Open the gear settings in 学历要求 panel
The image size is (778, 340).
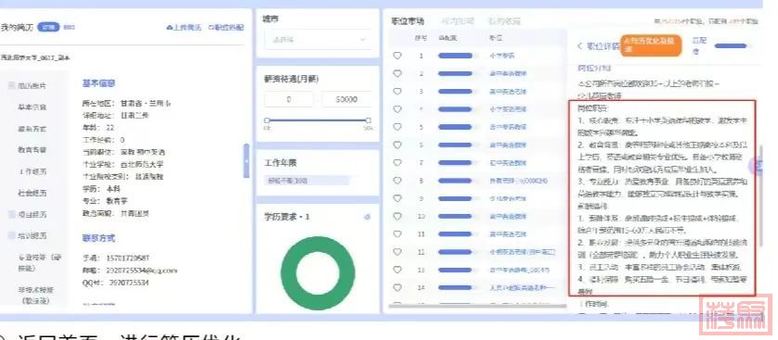tap(367, 217)
